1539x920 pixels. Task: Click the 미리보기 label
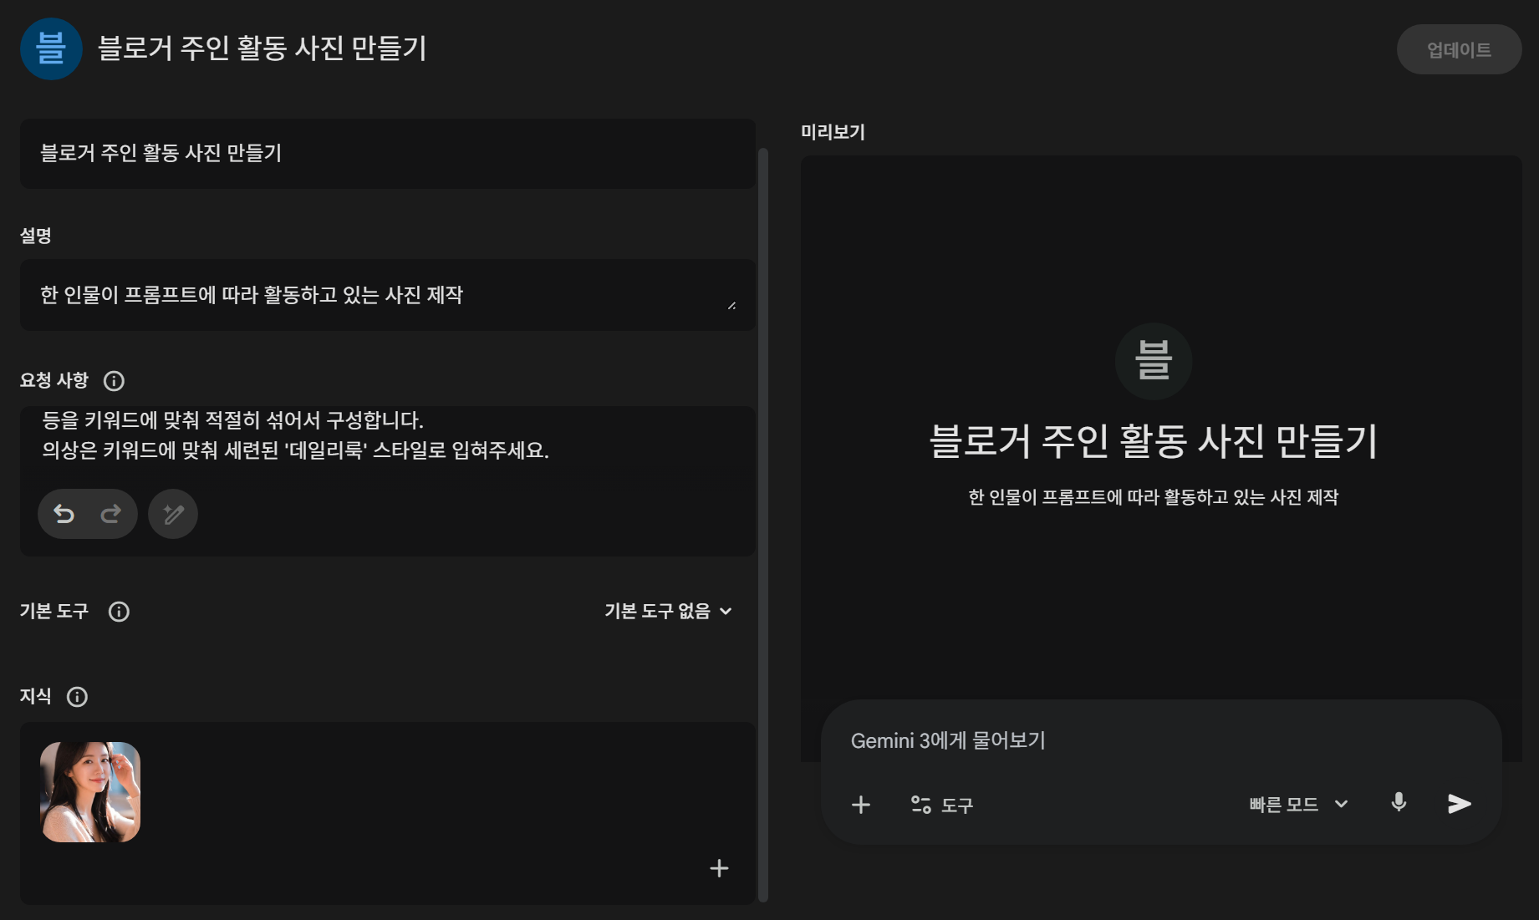click(x=833, y=132)
